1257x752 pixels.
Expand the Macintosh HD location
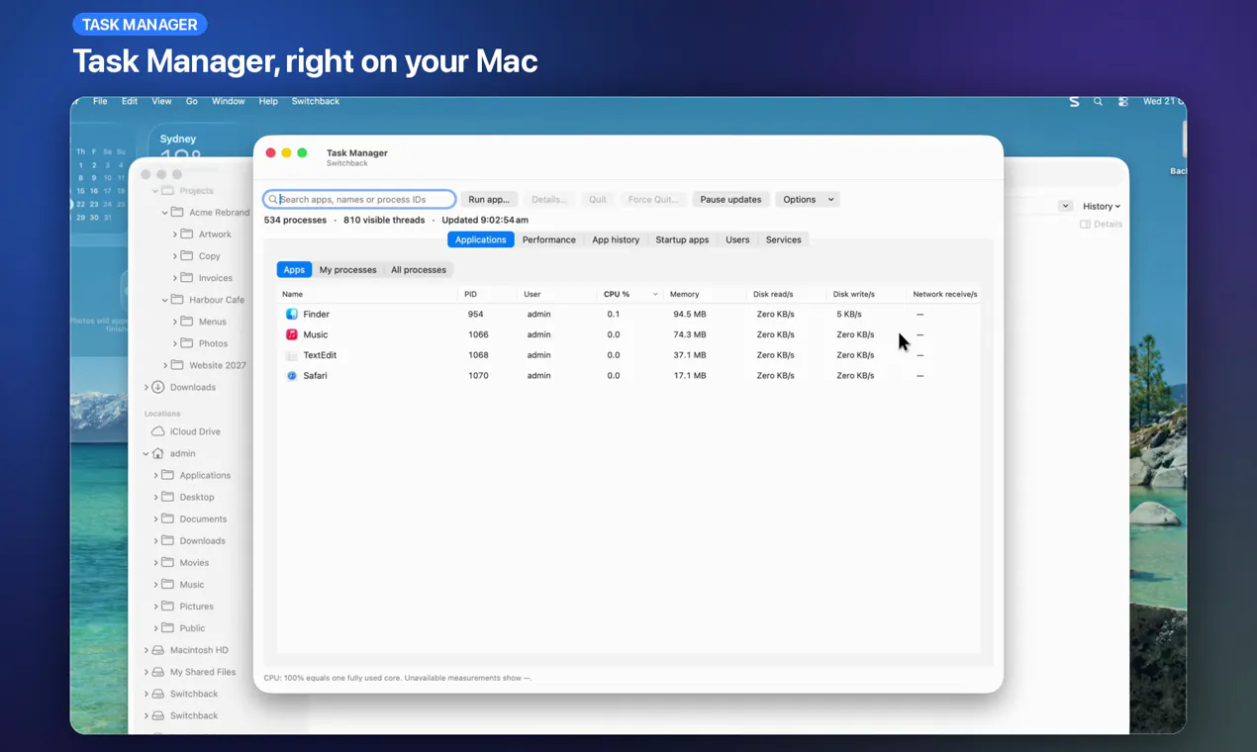[x=146, y=650]
